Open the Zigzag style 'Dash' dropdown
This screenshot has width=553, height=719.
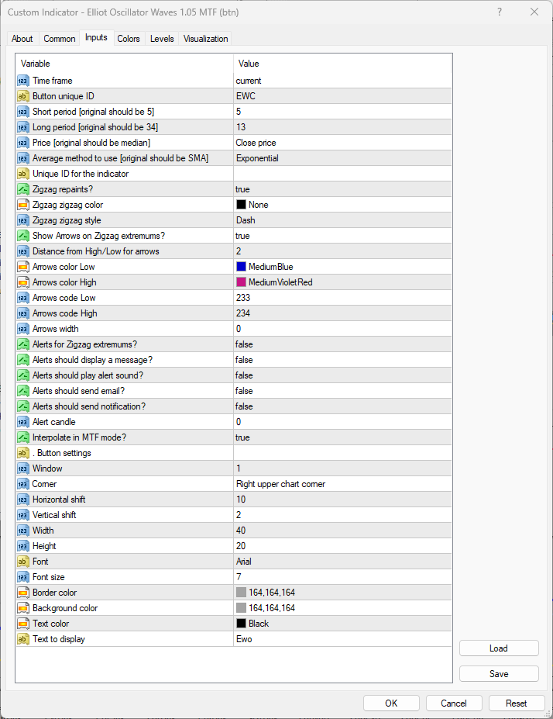click(342, 220)
